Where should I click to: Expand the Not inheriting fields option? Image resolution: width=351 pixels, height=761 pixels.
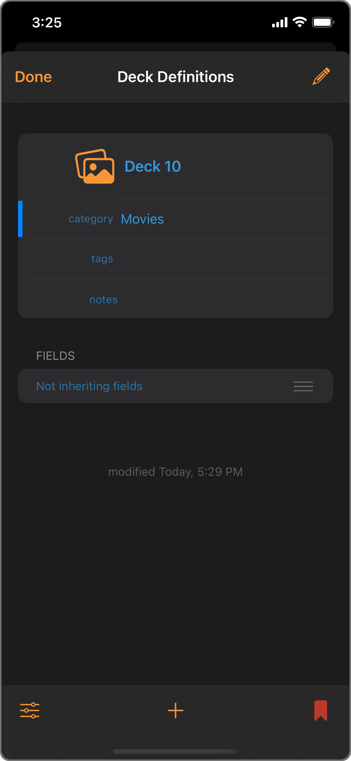tap(89, 386)
